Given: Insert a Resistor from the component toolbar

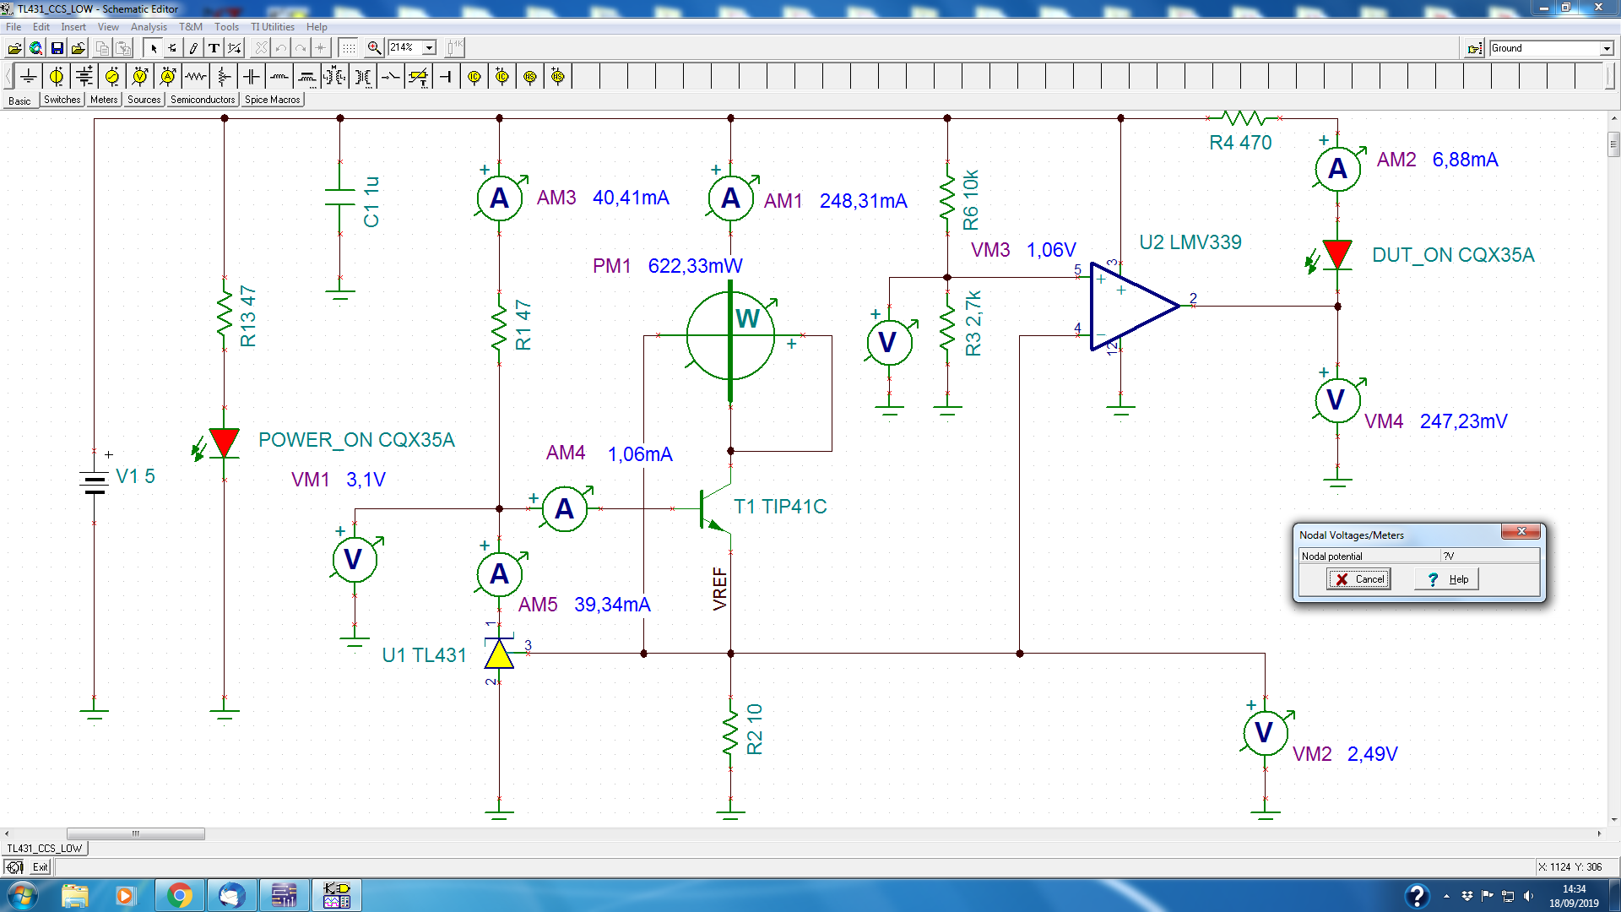Looking at the screenshot, I should point(196,77).
